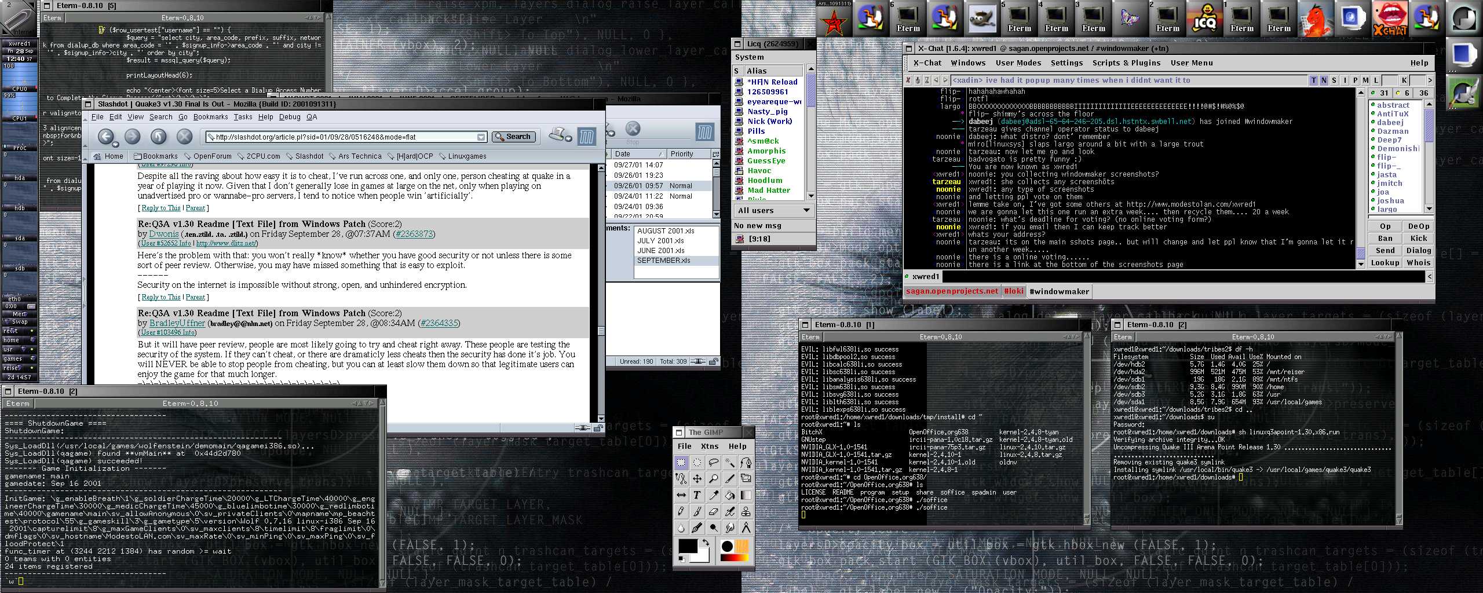
Task: Toggle the M channel mode in X-Chat
Action: coord(1366,80)
